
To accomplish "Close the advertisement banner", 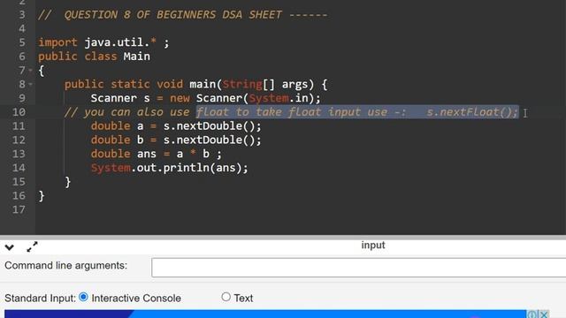I will 544,314.
